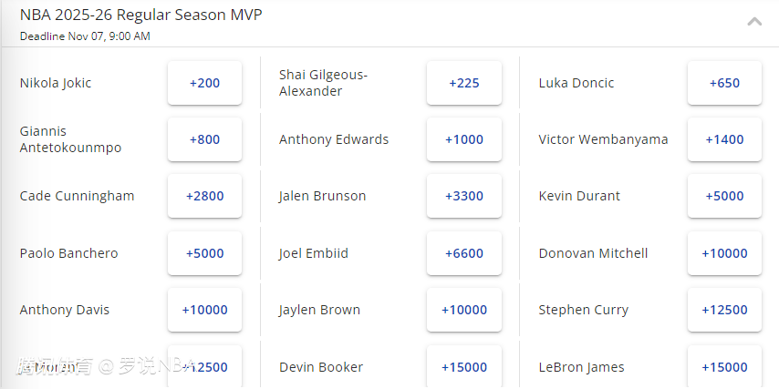Add Cade Cunningham +2800 to betslip
779x389 pixels.
point(204,196)
